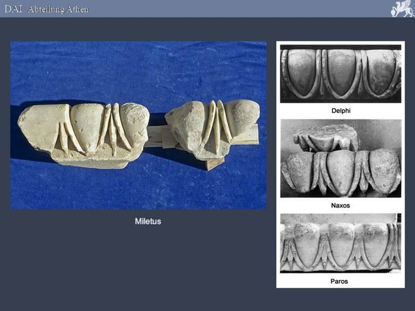Viewport: 415px width, 311px height.
Task: Select the Delphi egg-and-dart molding photo
Action: tap(341, 74)
